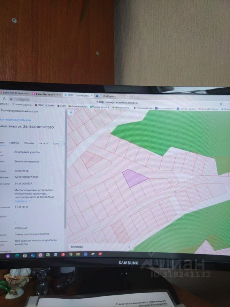230x307 pixels.
Task: Open the 'Конвертер' bookmark
Action: 100,107
